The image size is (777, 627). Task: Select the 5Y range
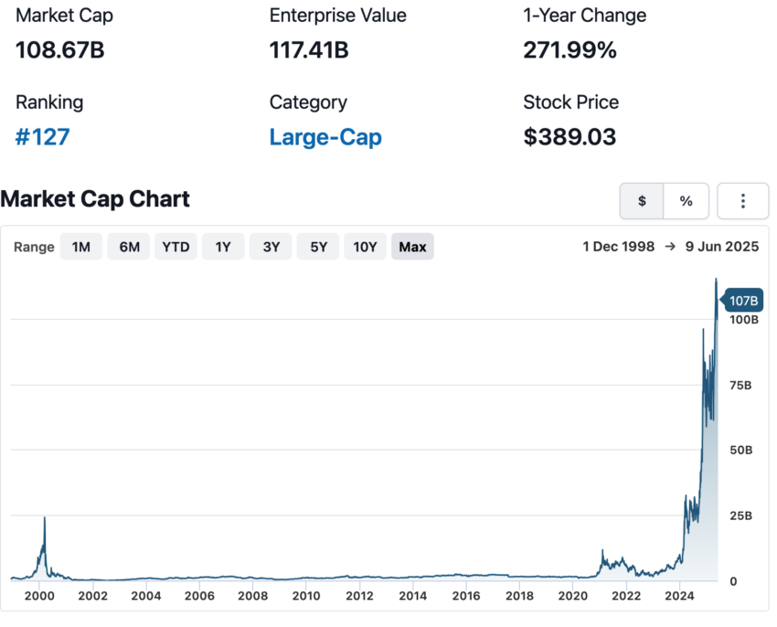(x=318, y=247)
